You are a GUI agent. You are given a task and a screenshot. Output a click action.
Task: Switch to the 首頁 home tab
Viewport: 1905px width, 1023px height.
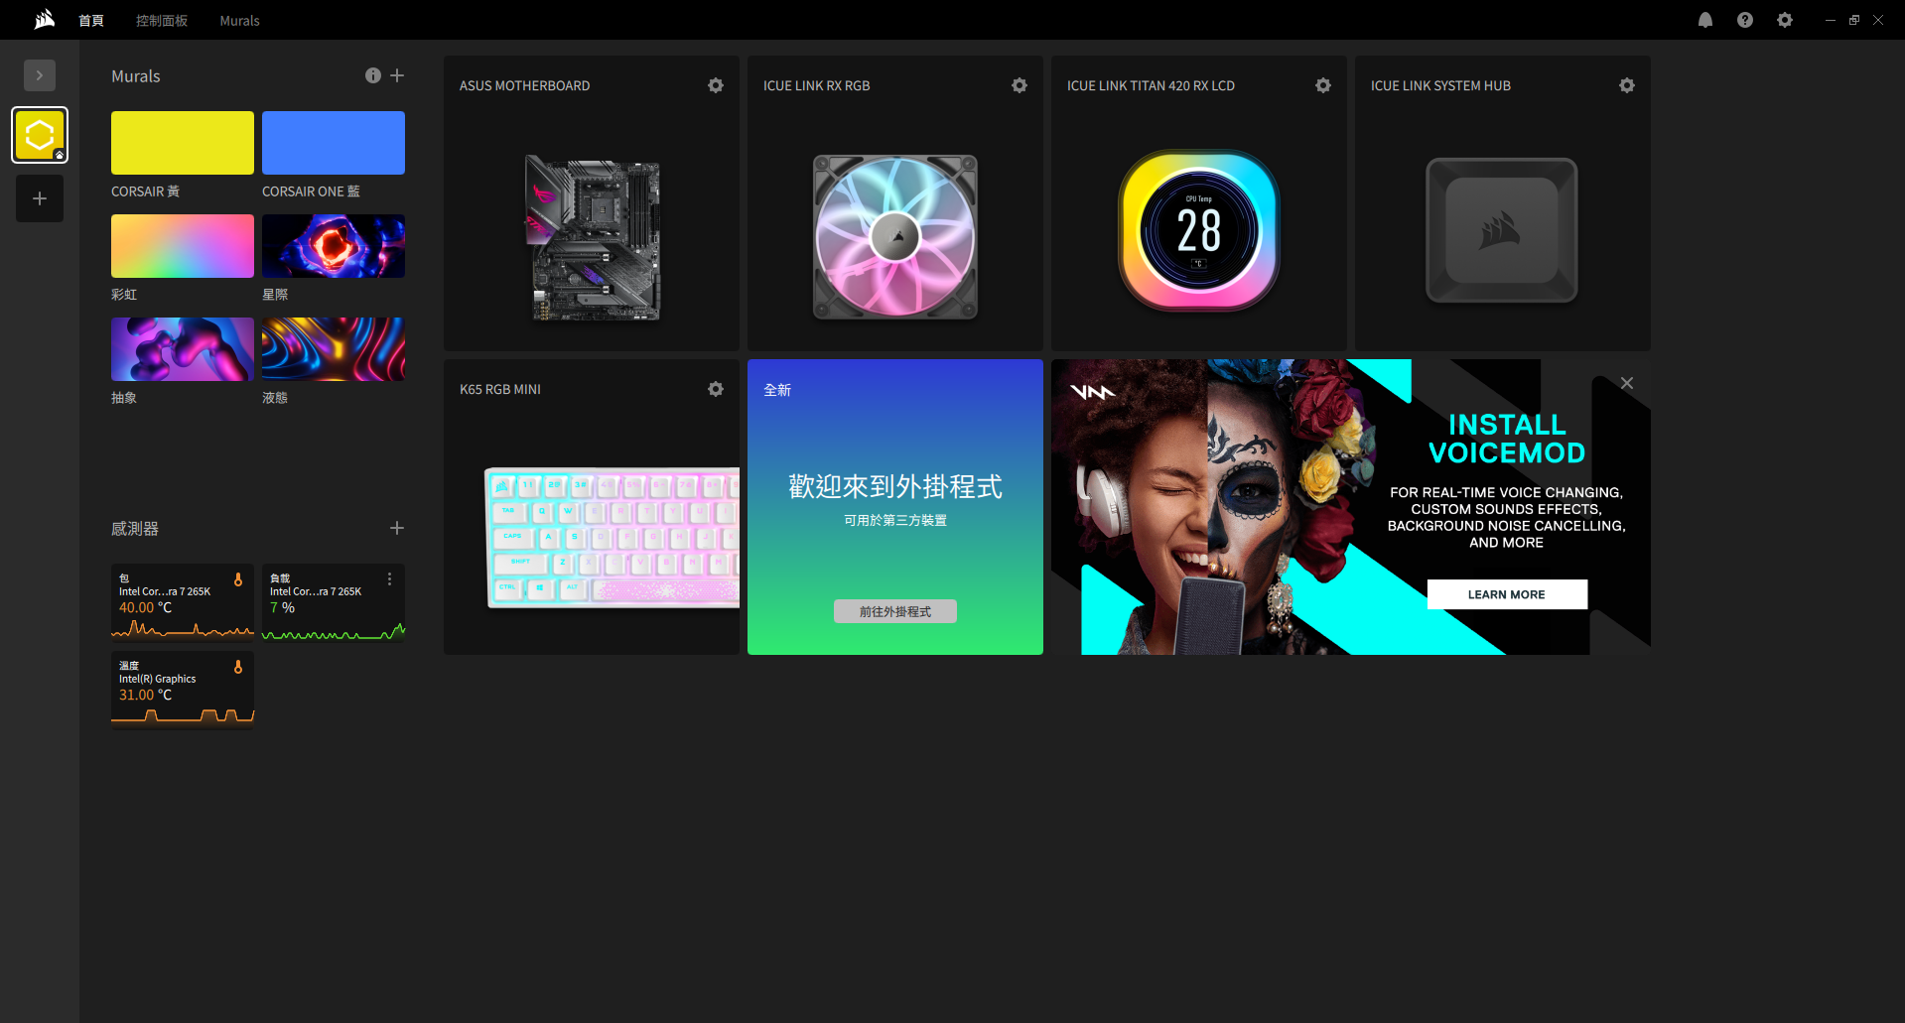point(91,20)
